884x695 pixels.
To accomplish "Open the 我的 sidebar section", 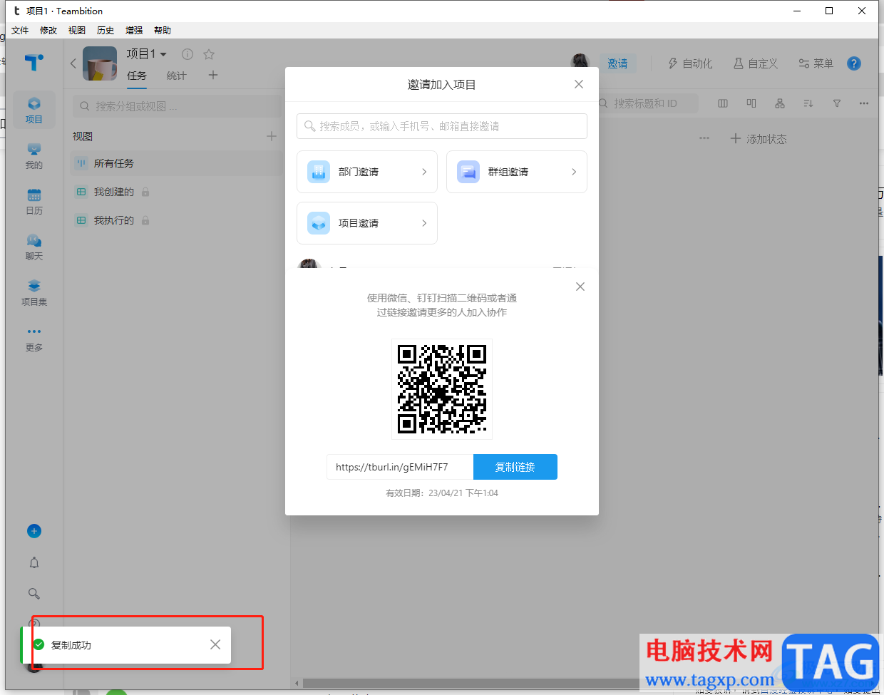I will (x=34, y=156).
